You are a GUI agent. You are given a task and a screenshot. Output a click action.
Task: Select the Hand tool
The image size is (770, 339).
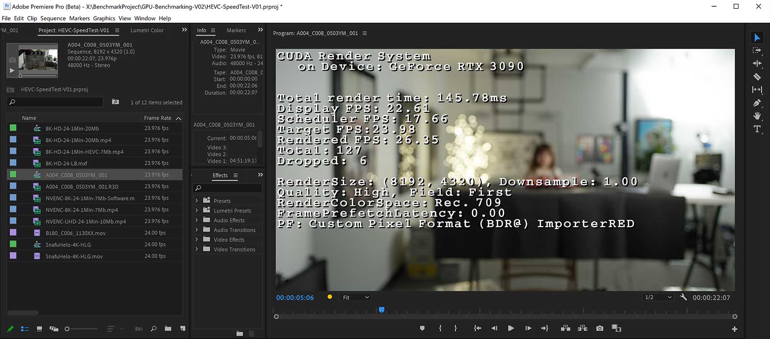click(757, 116)
